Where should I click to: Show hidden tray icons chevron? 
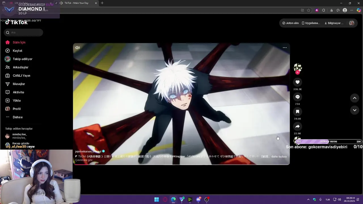[x=308, y=199]
